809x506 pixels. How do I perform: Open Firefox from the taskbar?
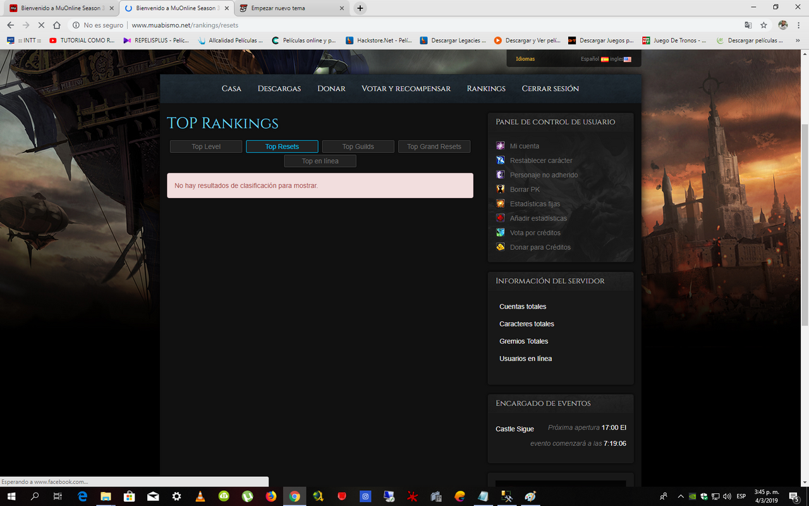point(271,497)
